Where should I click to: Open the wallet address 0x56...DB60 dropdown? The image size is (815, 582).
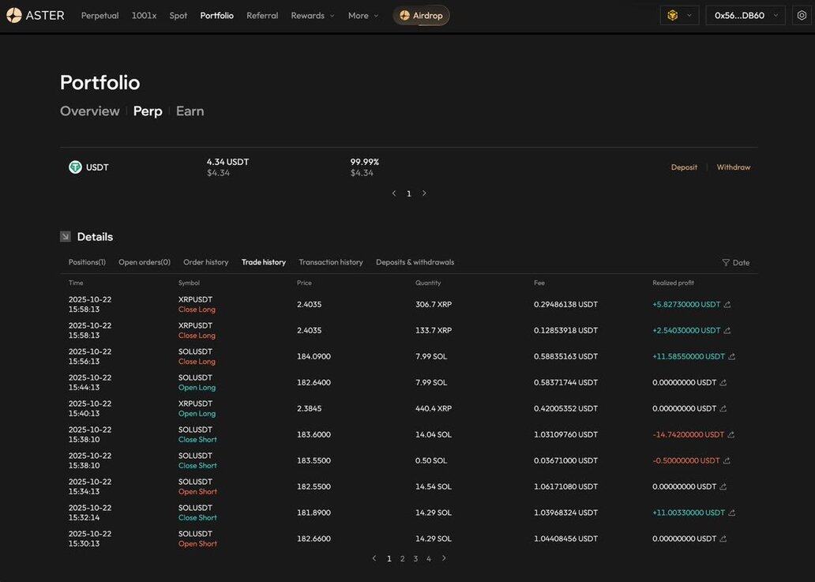745,15
